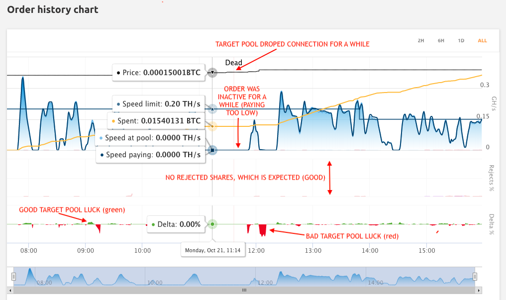Viewport: 506px width, 300px height.
Task: Toggle the Delta series via its green bullet
Action: coord(153,224)
